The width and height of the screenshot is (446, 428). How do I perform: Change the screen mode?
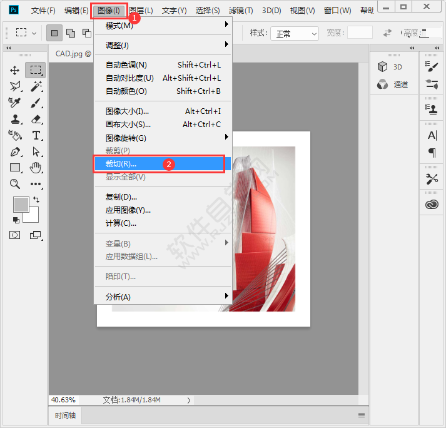(36, 235)
